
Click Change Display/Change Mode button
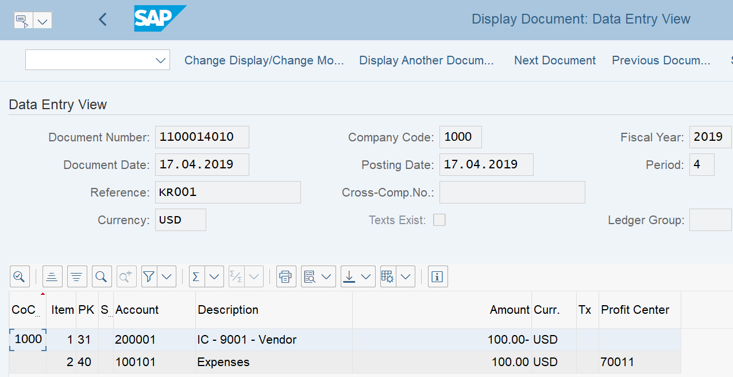264,60
